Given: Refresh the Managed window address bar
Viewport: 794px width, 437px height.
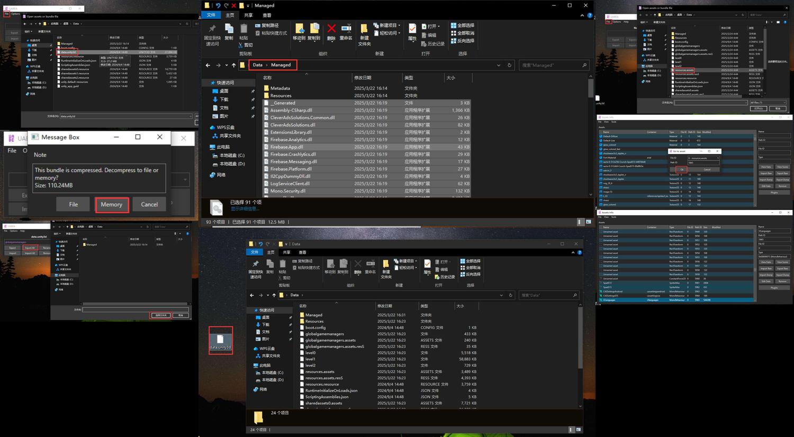Looking at the screenshot, I should click(509, 65).
